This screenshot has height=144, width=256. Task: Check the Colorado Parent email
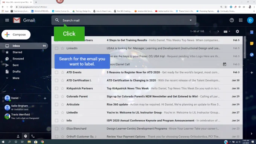[x=56, y=96]
